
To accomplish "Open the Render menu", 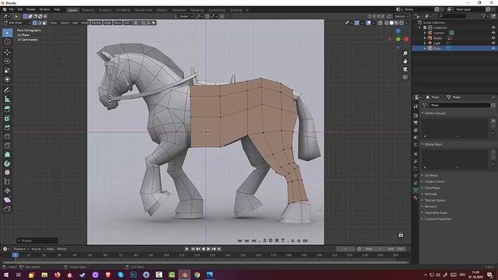I will point(31,9).
